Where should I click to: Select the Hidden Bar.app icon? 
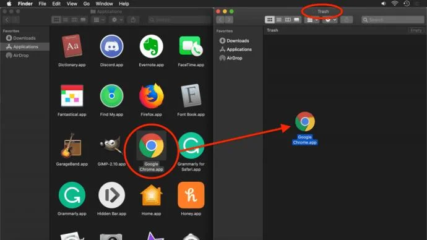pyautogui.click(x=111, y=195)
